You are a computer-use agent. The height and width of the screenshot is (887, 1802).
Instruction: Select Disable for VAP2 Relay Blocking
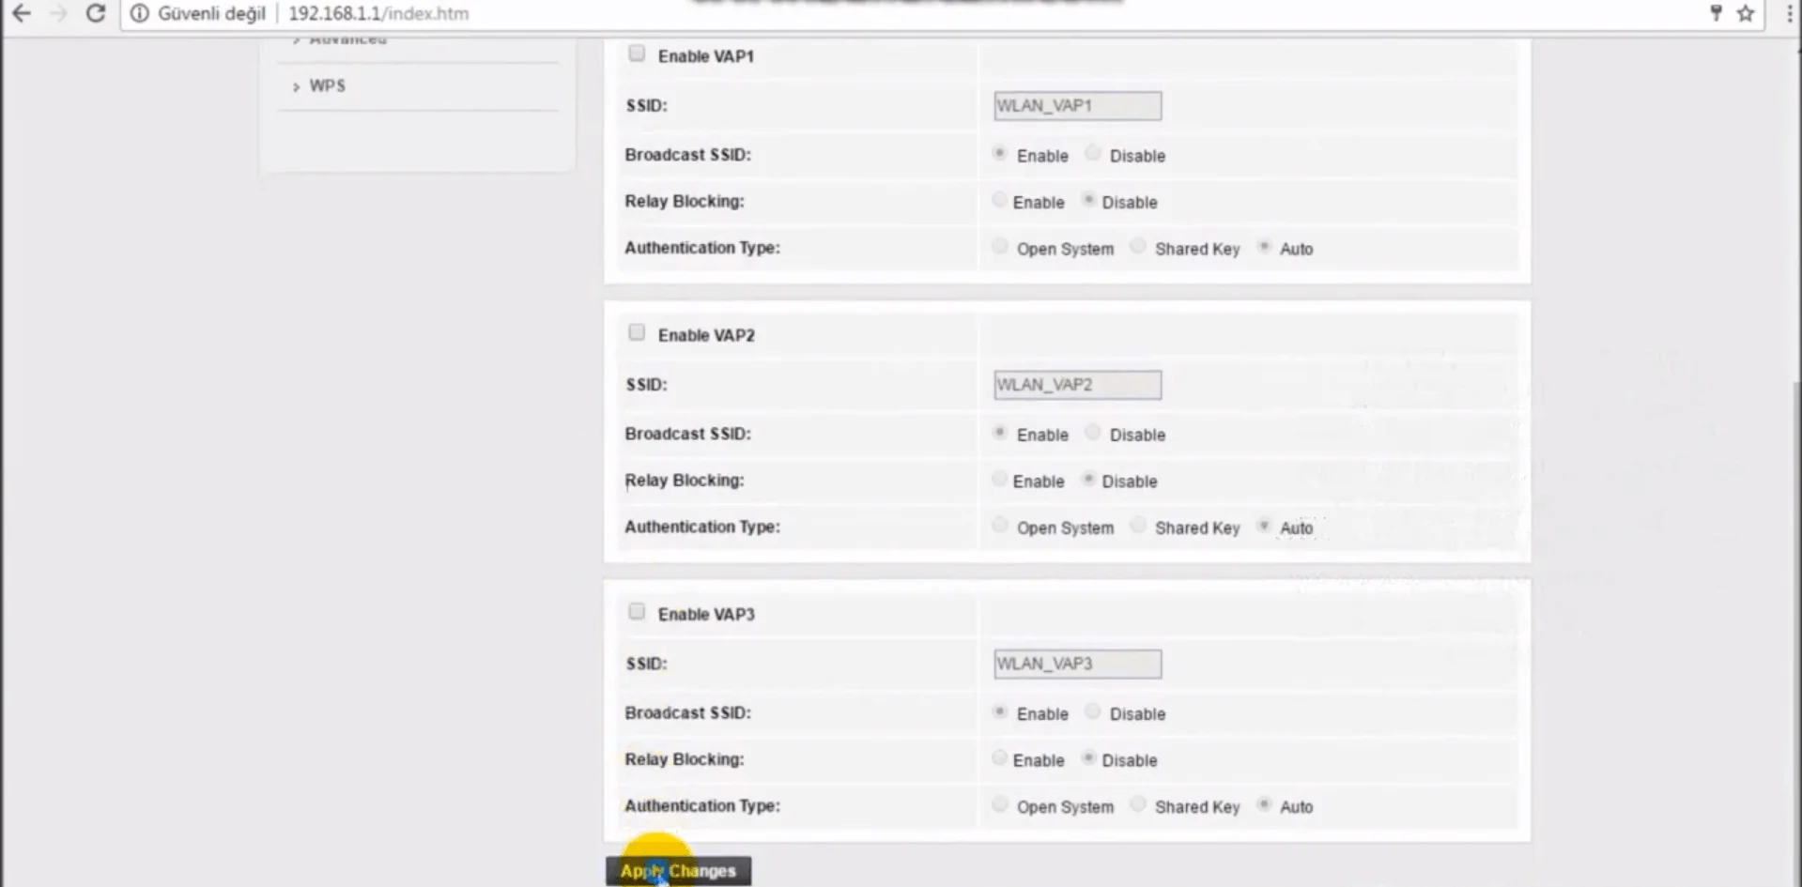pyautogui.click(x=1089, y=479)
